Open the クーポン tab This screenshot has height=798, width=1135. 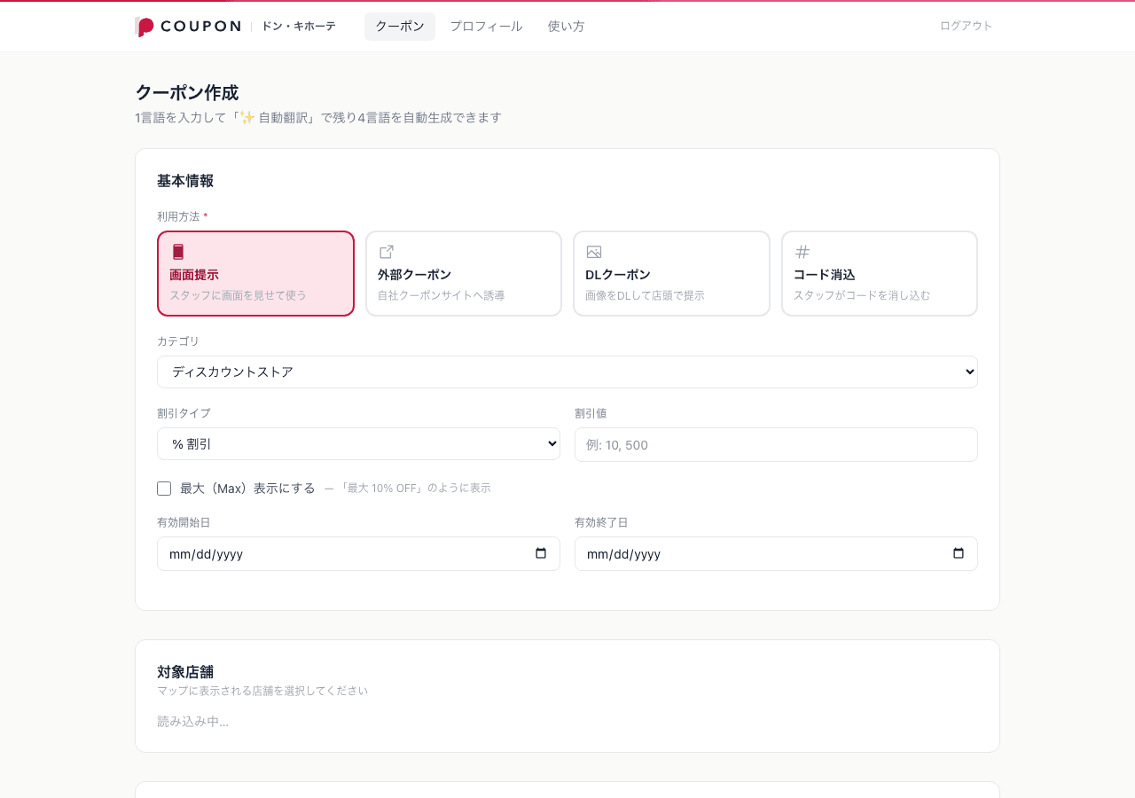tap(400, 27)
